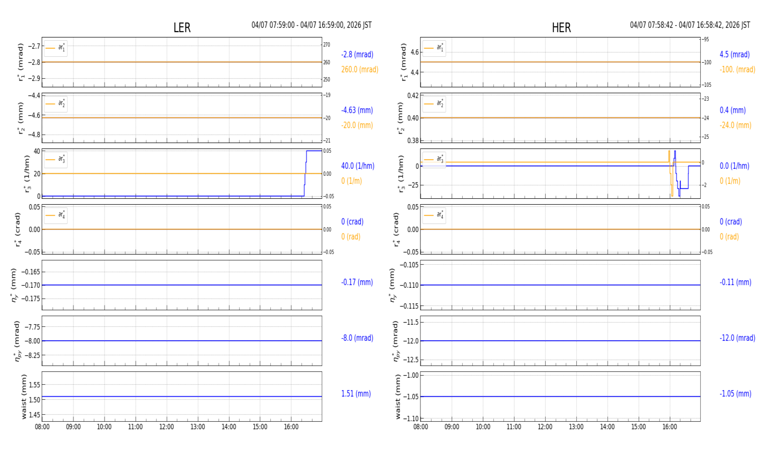Click the ∂r3* legend in LER plot
Screen dimensions: 757x463
coord(56,159)
